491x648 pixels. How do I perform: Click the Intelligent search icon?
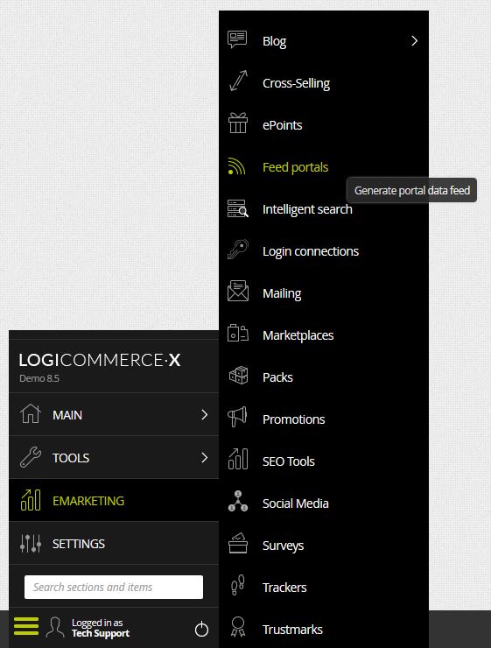pyautogui.click(x=238, y=208)
